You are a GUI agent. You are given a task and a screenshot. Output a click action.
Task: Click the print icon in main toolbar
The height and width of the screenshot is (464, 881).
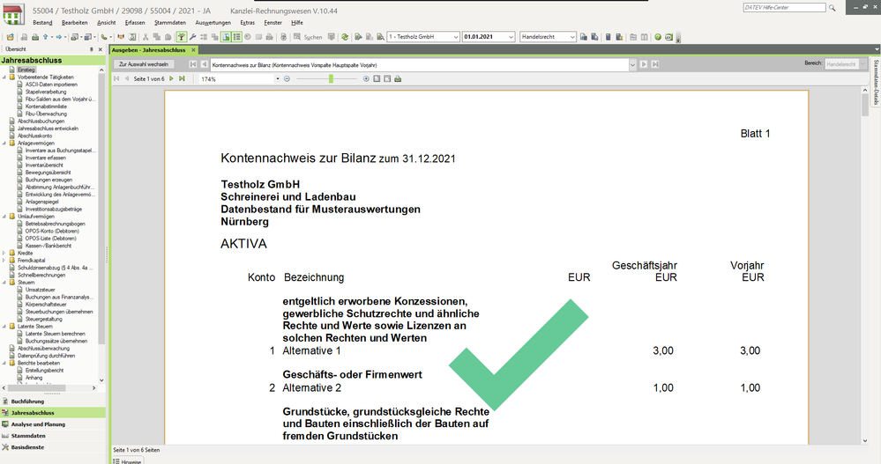point(35,37)
